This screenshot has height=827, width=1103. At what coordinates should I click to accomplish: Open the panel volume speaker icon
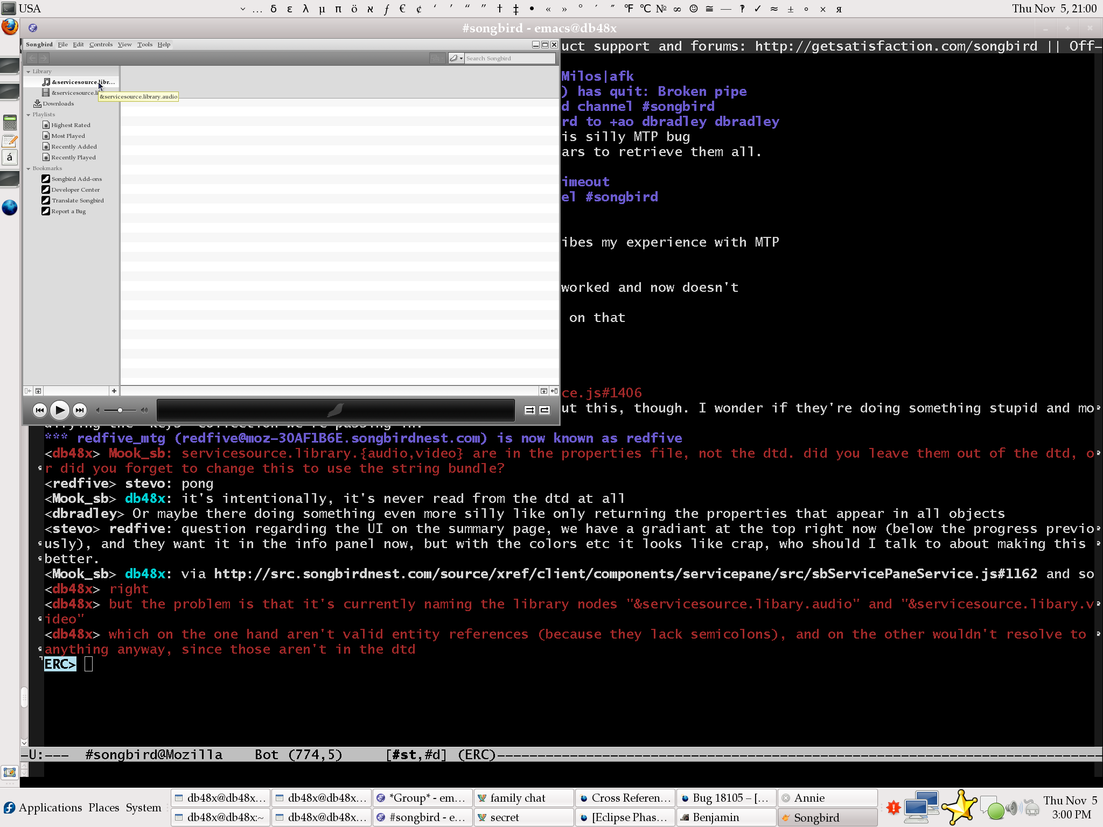click(1014, 808)
